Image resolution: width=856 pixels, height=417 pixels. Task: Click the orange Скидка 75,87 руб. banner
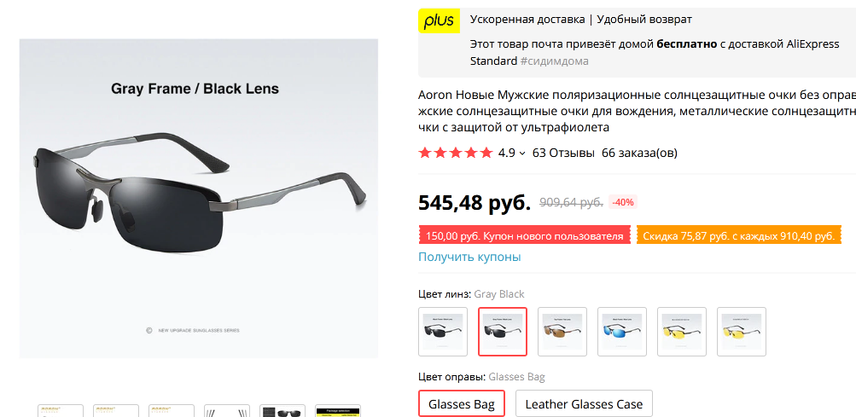tap(738, 236)
